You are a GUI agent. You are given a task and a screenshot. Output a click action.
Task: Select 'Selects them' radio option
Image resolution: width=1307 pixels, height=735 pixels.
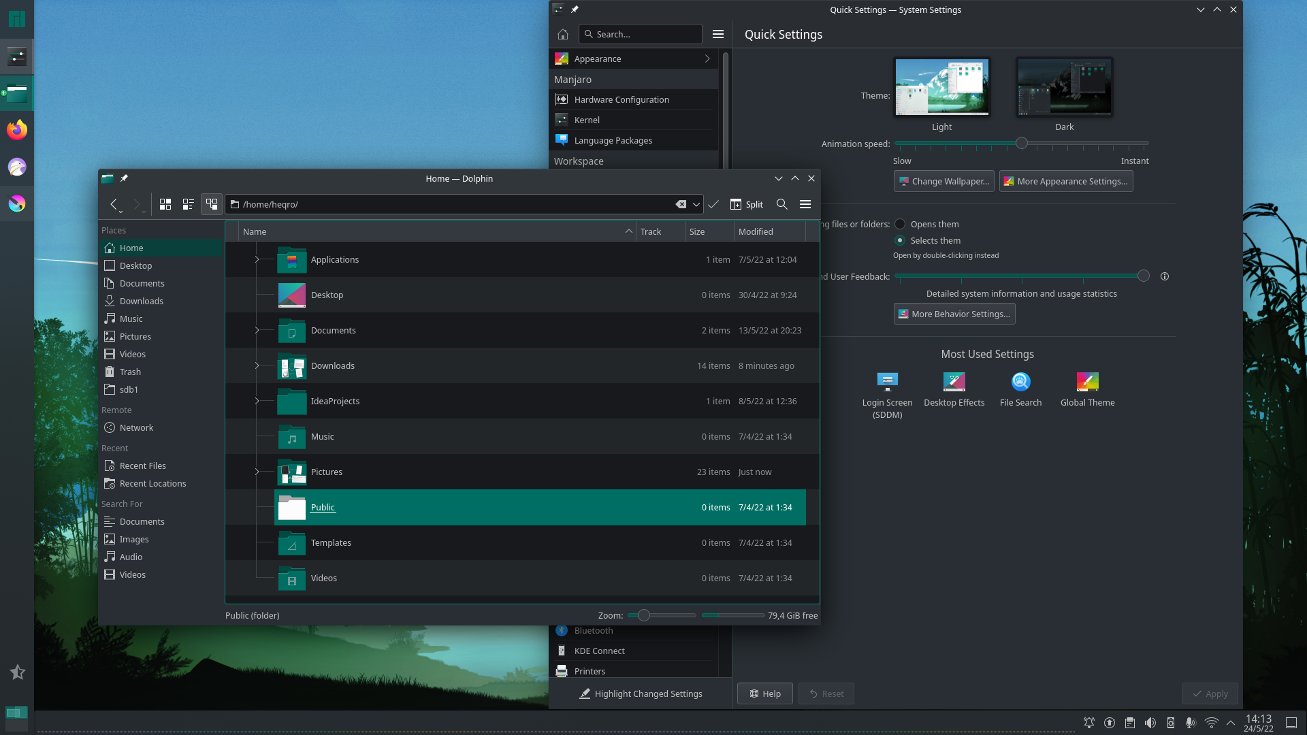tap(900, 240)
